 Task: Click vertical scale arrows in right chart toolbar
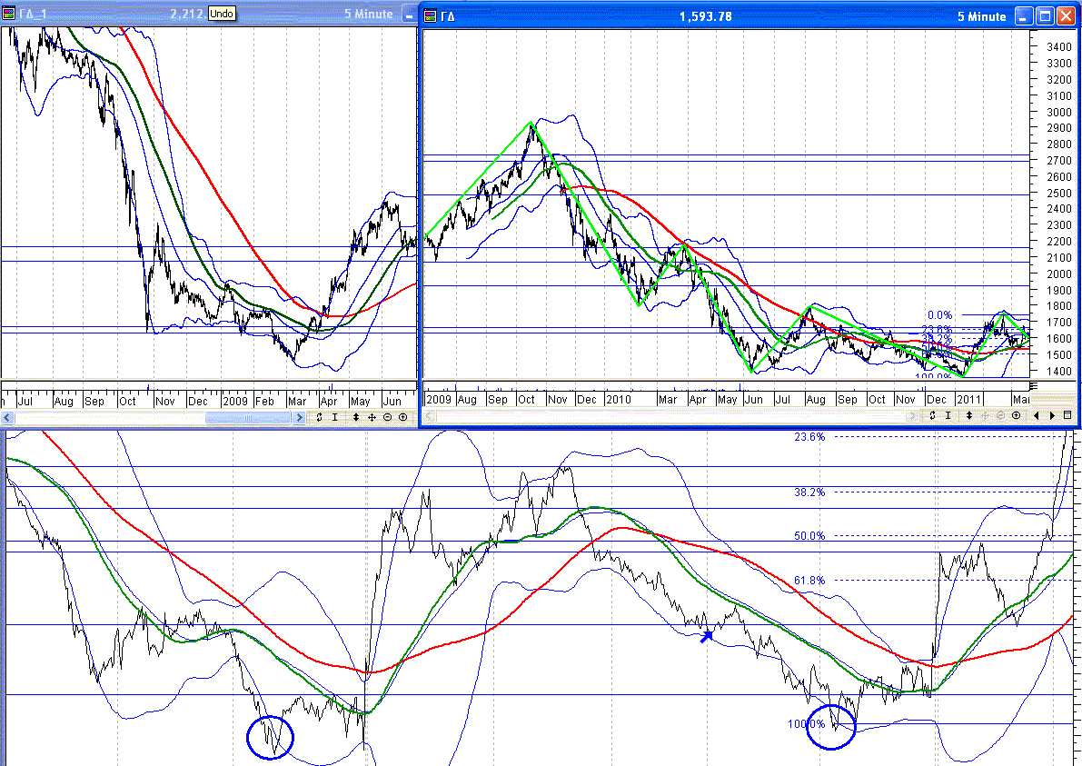pos(969,415)
